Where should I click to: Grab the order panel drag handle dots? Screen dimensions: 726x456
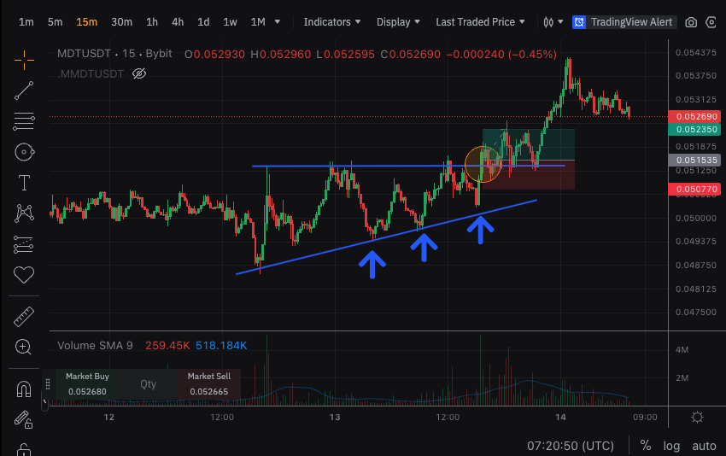(x=47, y=383)
